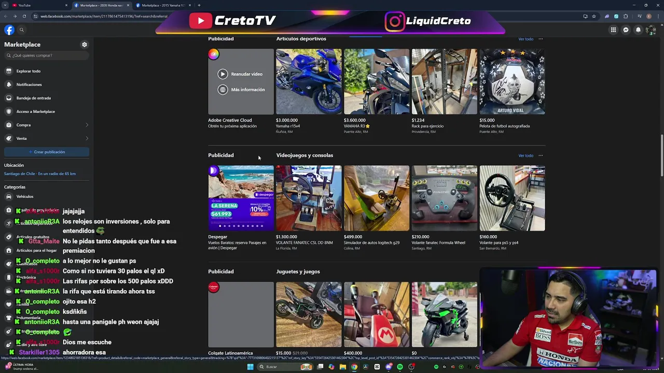This screenshot has width=664, height=373.
Task: Open the Volante fanatec Formula Wheel listing
Action: (x=445, y=198)
